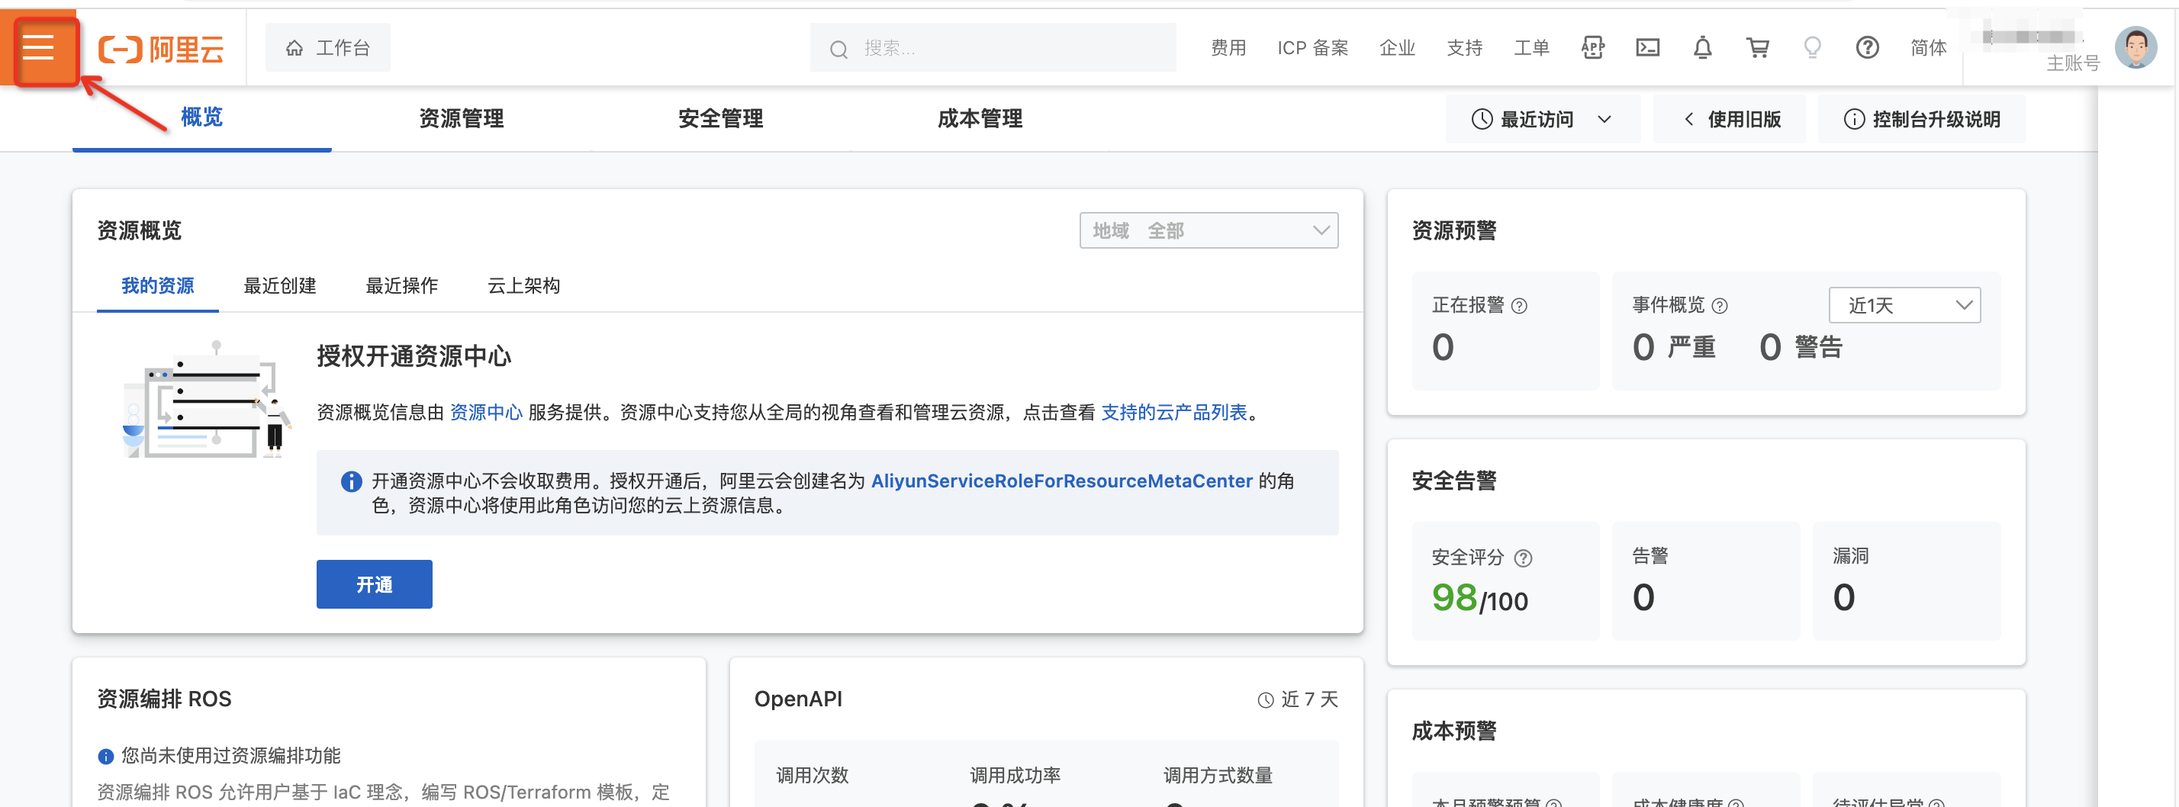Image resolution: width=2179 pixels, height=807 pixels.
Task: Click the 0 警告 event count
Action: pos(1801,348)
